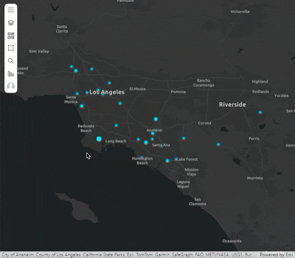Click the San Clemente map label

click(197, 202)
